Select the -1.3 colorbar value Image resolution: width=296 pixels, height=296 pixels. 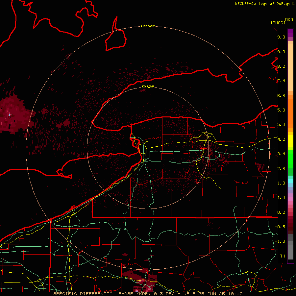[280, 241]
